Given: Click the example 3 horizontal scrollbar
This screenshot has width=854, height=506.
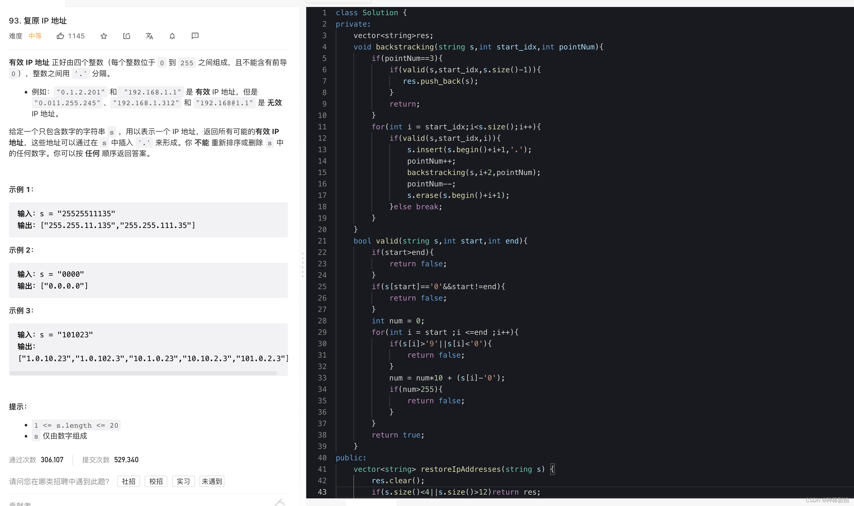Looking at the screenshot, I should coord(143,373).
